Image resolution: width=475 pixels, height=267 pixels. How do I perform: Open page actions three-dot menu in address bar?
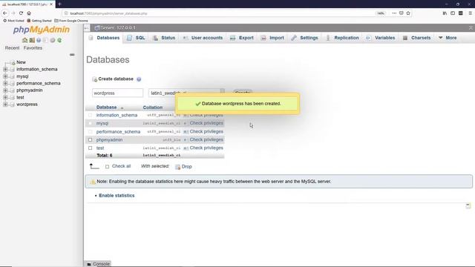[x=394, y=13]
